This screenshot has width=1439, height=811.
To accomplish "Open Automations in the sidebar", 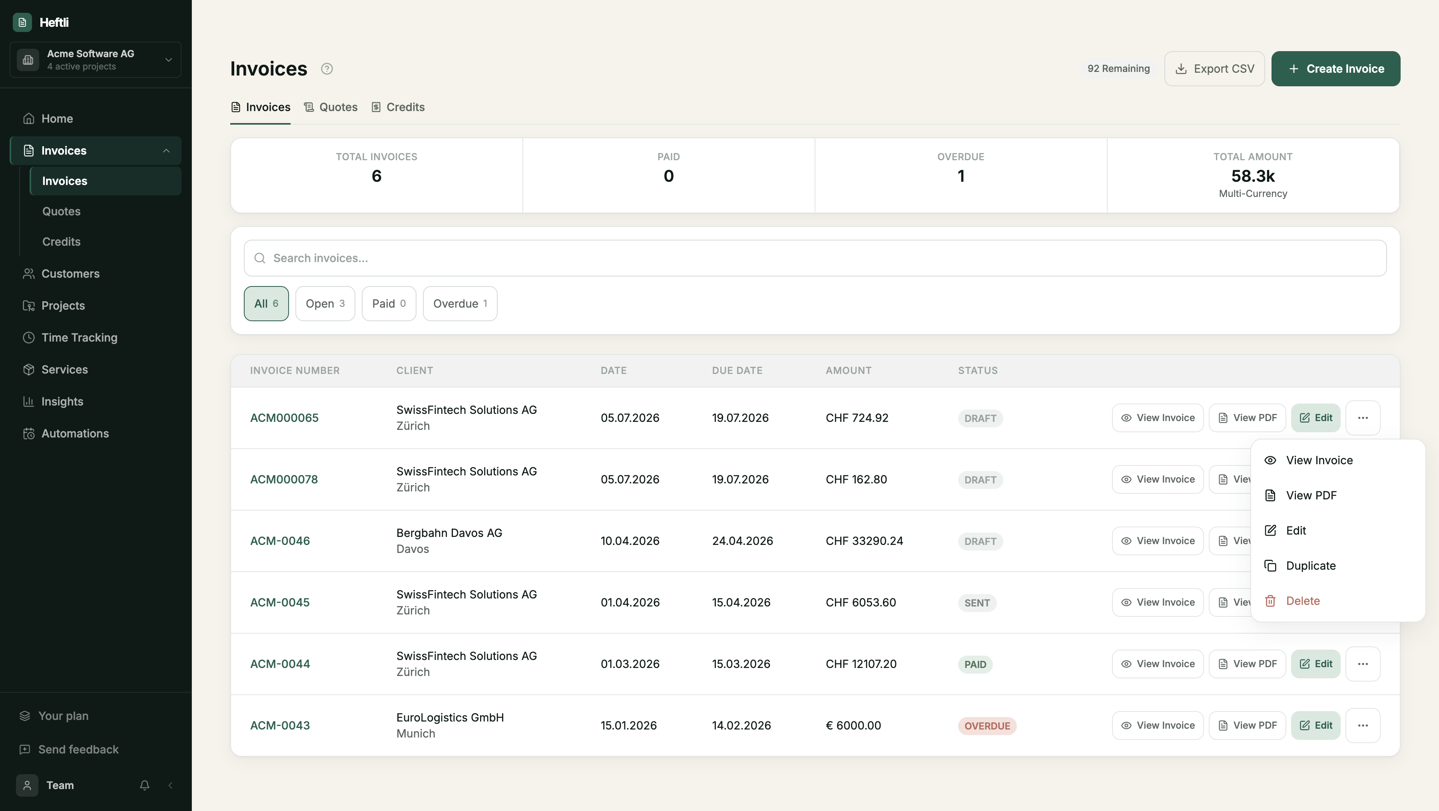I will tap(96, 433).
